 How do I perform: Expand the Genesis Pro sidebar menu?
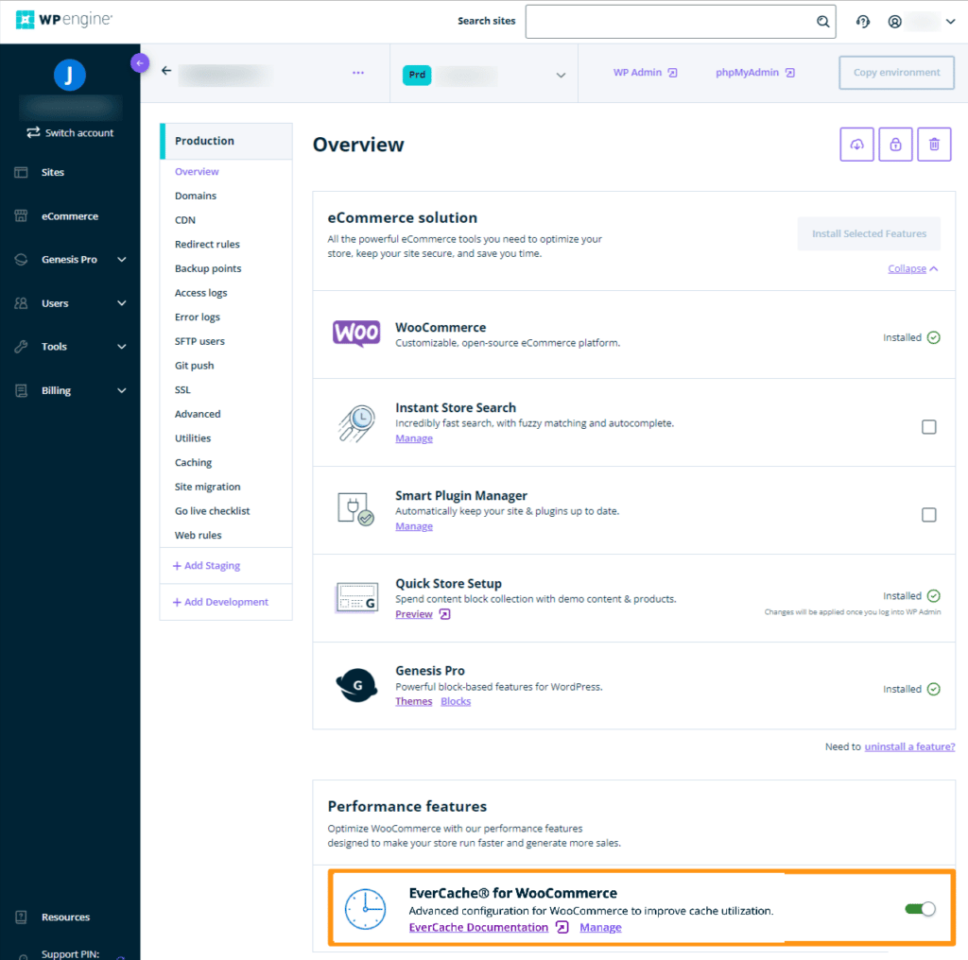click(x=121, y=260)
